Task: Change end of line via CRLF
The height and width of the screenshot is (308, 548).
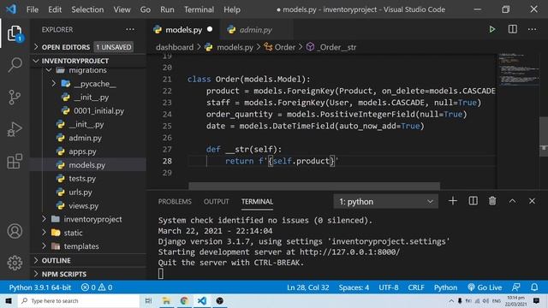Action: click(416, 287)
